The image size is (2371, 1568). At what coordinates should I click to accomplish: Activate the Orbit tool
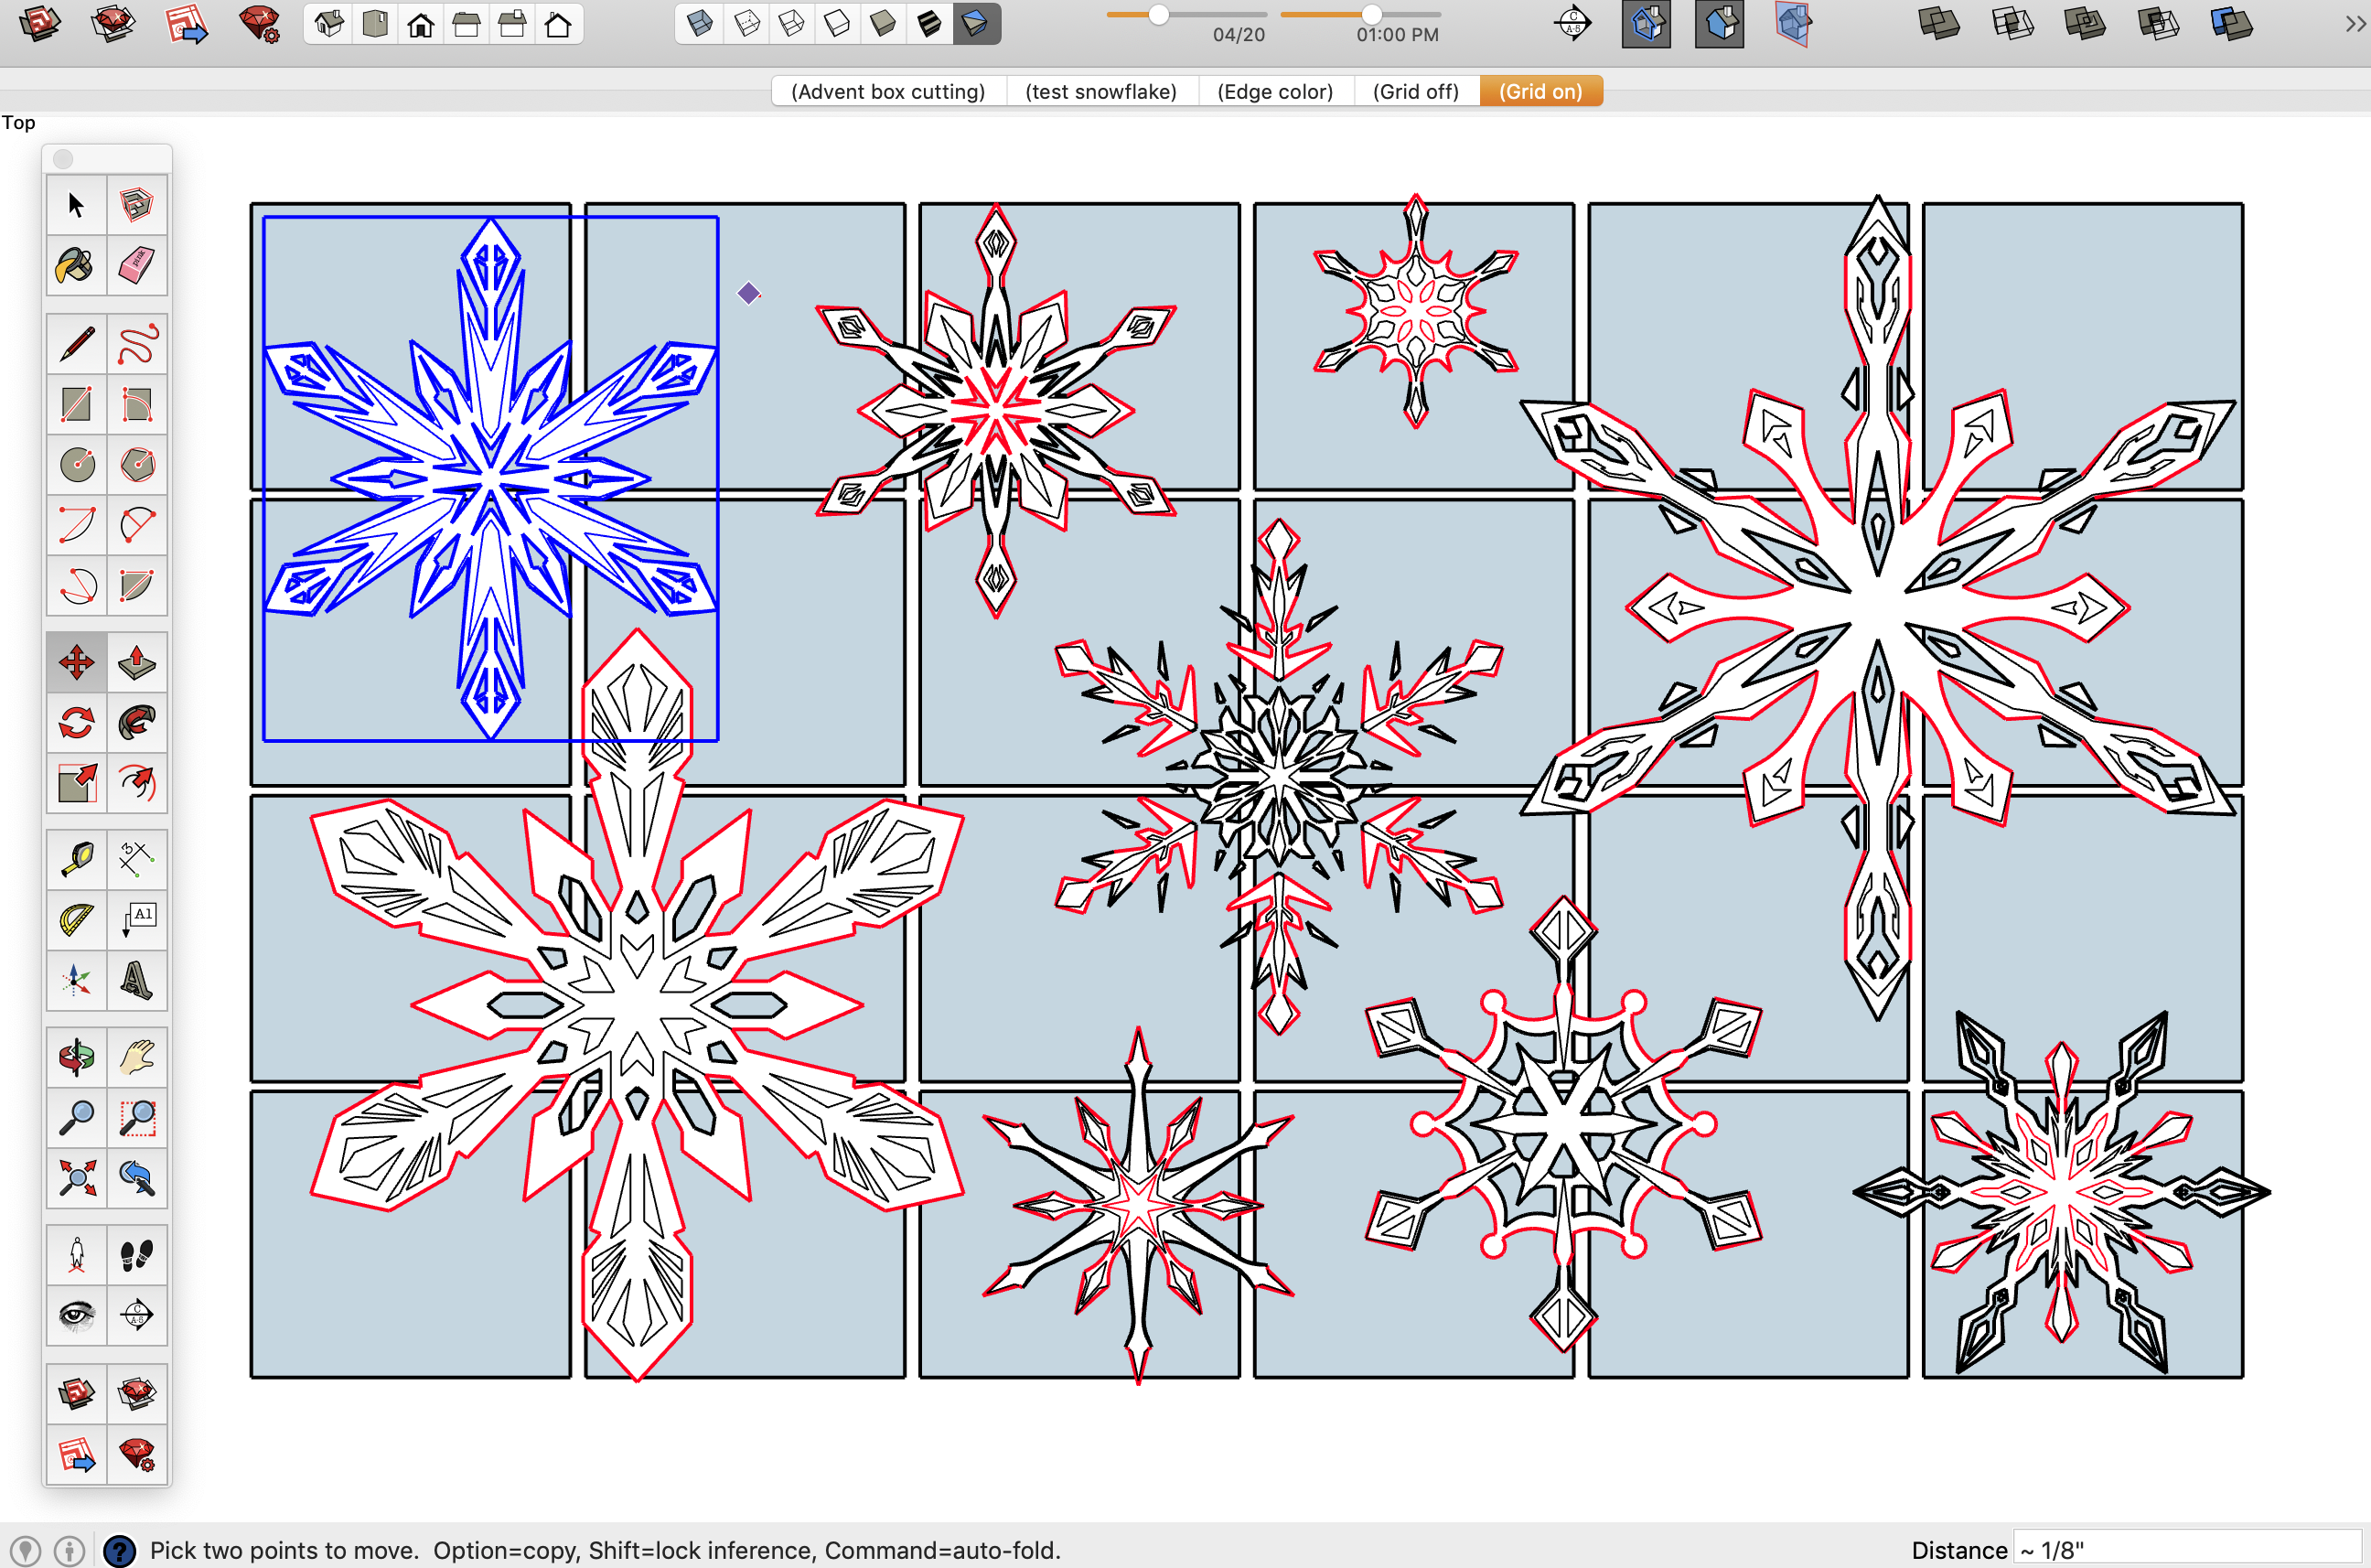tap(76, 1056)
